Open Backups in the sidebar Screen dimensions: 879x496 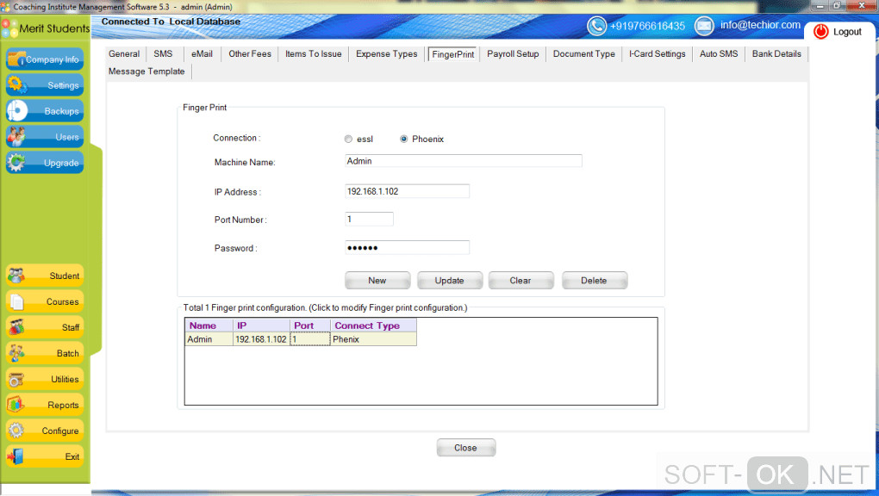[45, 111]
